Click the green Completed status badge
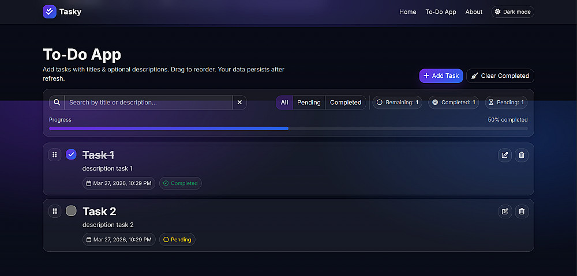 [180, 183]
